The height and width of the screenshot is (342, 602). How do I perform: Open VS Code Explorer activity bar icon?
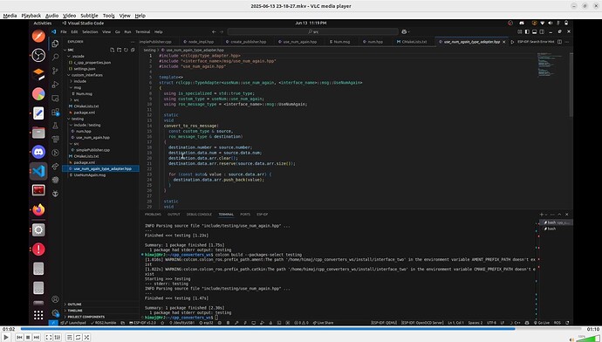[x=55, y=44]
